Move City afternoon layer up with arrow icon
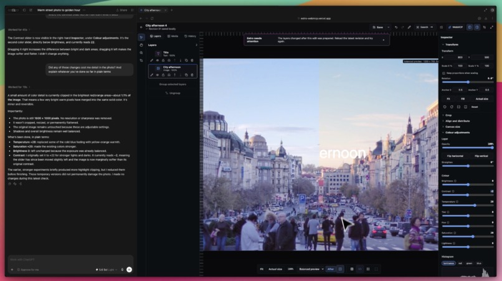 (x=174, y=75)
